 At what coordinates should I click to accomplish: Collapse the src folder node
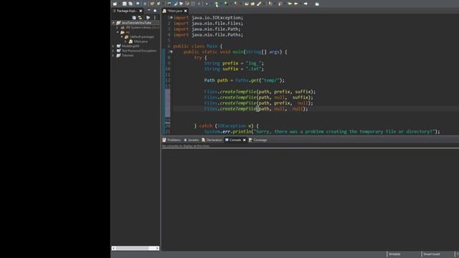(x=118, y=32)
